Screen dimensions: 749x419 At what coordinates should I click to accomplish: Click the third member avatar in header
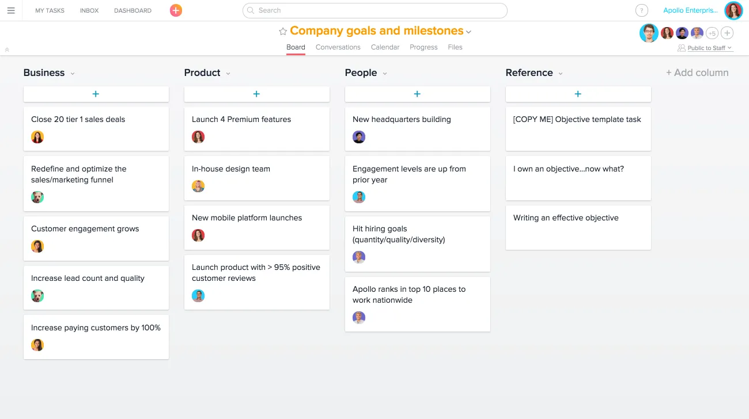click(682, 33)
